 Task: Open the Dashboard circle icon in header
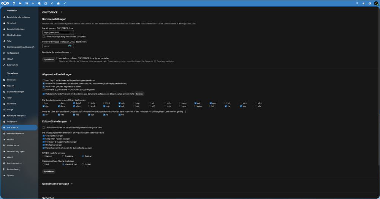tap(14, 3)
